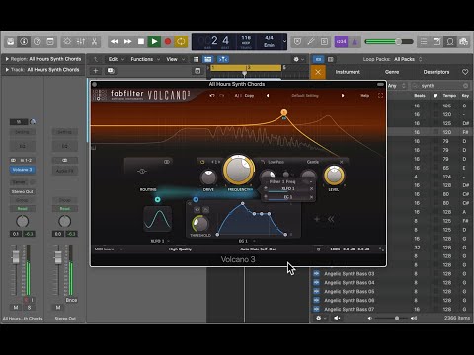Click Undo arrow in Volcano 3 header
The height and width of the screenshot is (355, 474).
[212, 96]
